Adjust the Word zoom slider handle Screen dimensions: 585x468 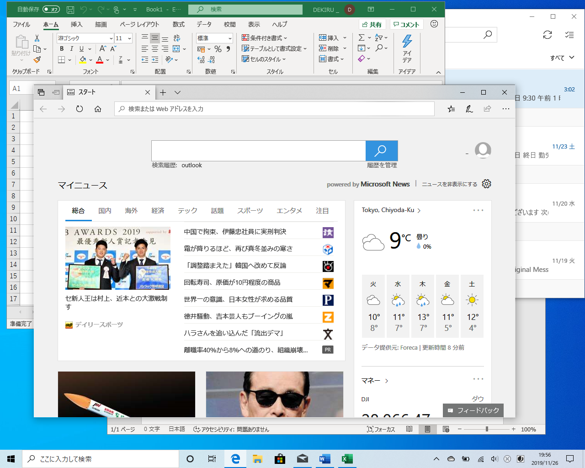[487, 429]
